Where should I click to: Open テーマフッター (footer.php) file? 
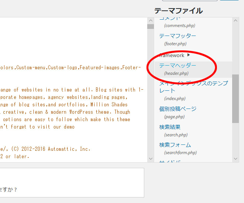point(178,36)
